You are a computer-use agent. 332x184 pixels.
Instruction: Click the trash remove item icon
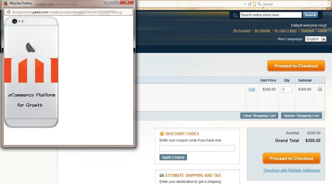[x=320, y=89]
